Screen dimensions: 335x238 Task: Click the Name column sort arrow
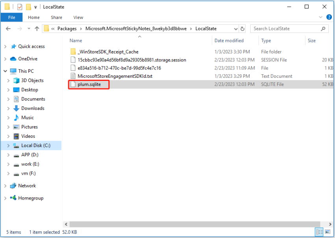point(140,36)
